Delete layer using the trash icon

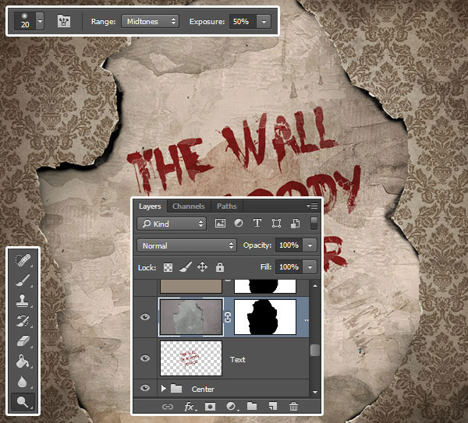click(x=293, y=406)
